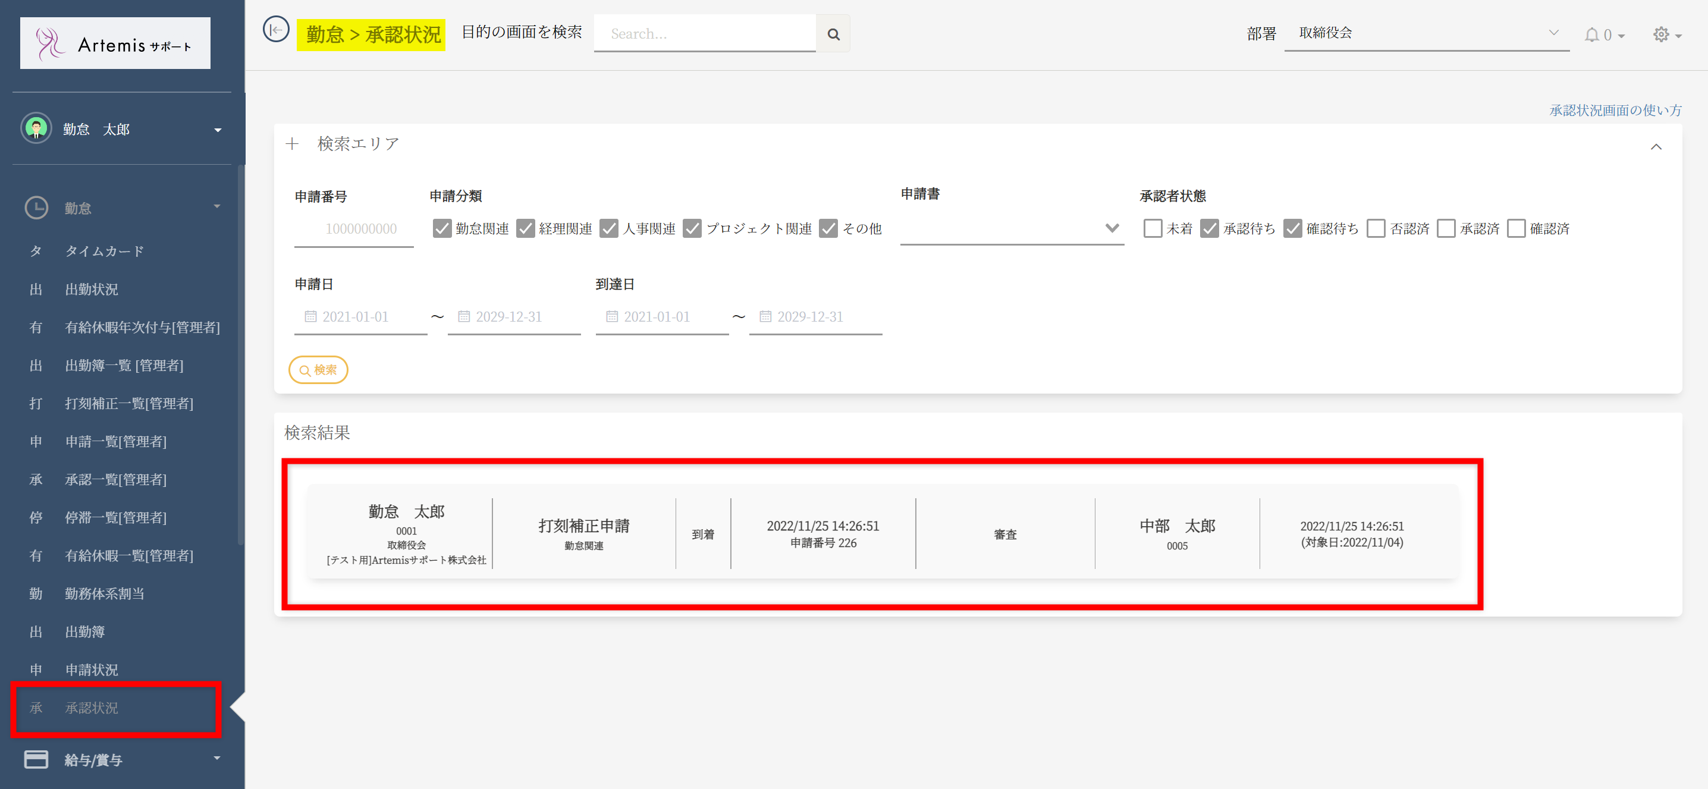Image resolution: width=1708 pixels, height=789 pixels.
Task: Click the 申請番号 input field
Action: coord(354,229)
